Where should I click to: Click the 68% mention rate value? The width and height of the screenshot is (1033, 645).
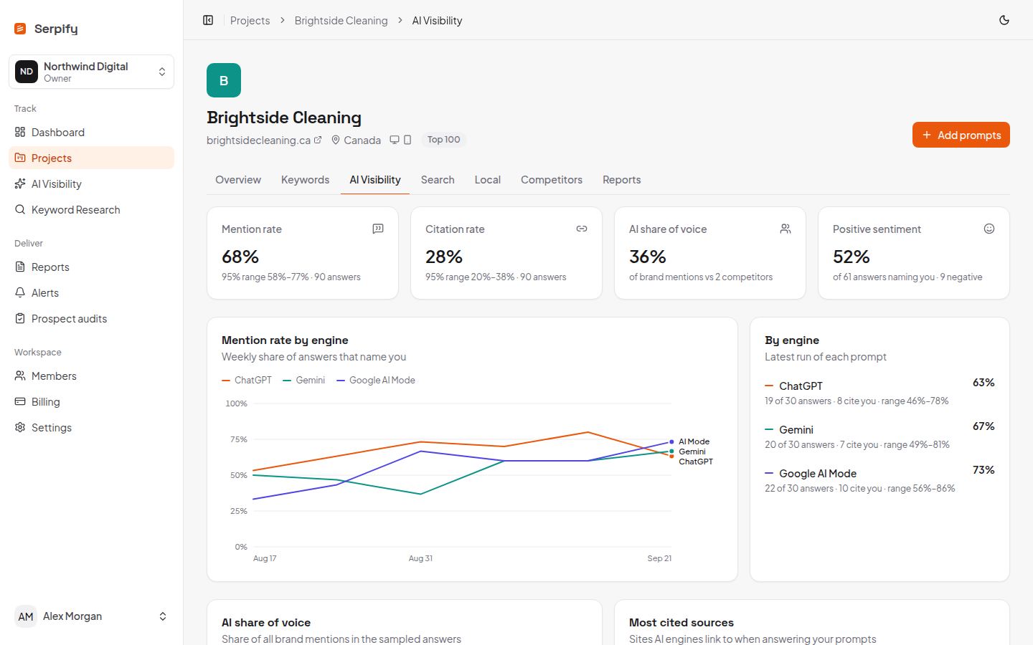pos(240,257)
